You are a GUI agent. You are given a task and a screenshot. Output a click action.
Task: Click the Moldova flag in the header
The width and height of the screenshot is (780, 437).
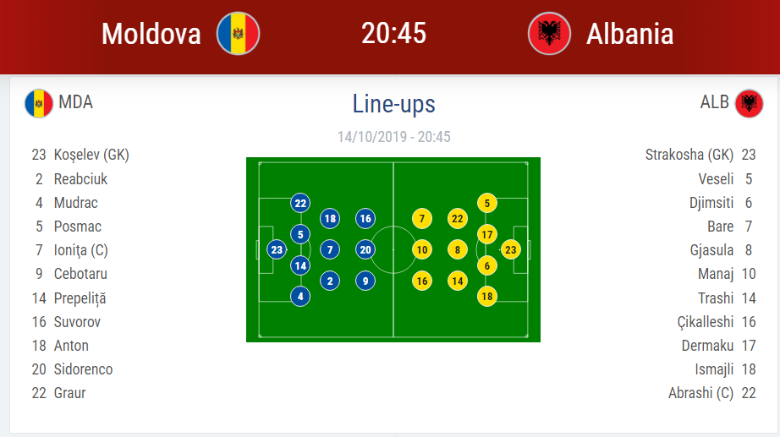coord(238,34)
